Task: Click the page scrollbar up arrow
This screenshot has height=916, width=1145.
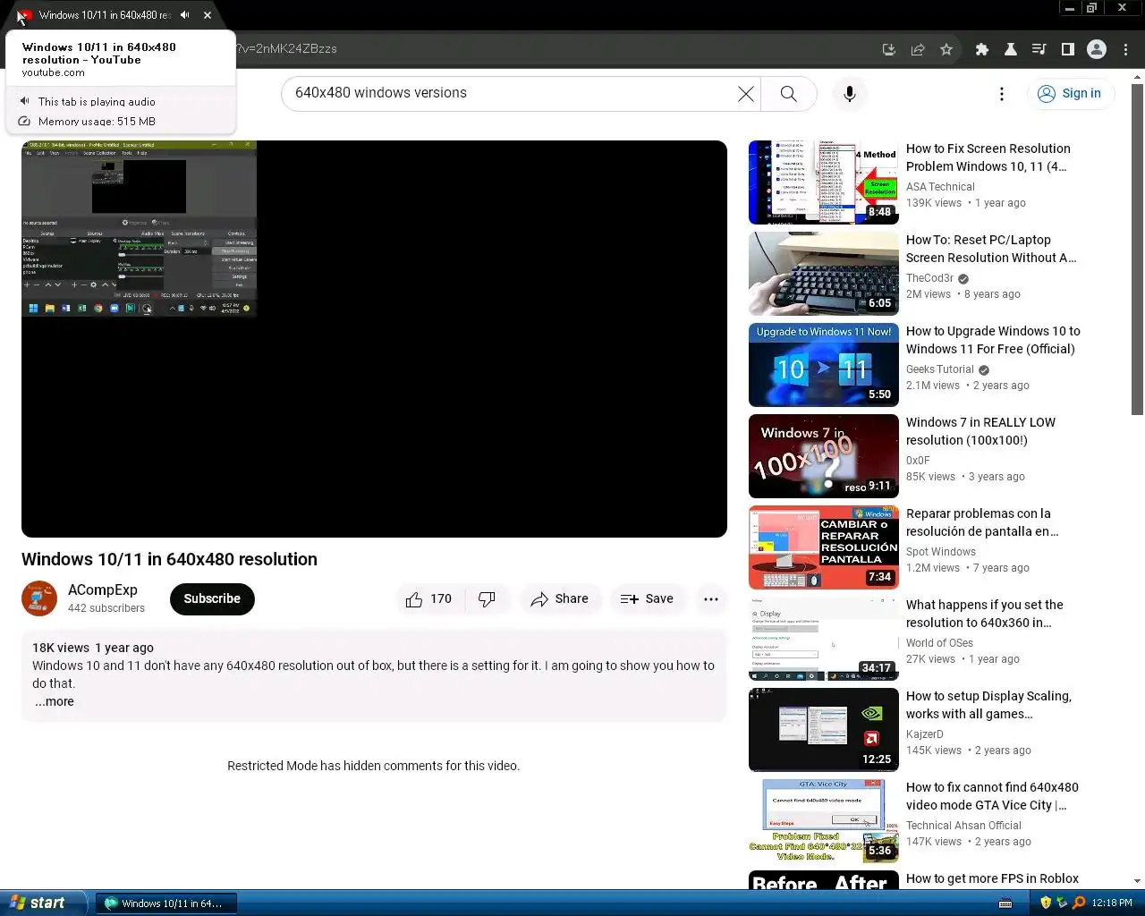Action: 1137,77
